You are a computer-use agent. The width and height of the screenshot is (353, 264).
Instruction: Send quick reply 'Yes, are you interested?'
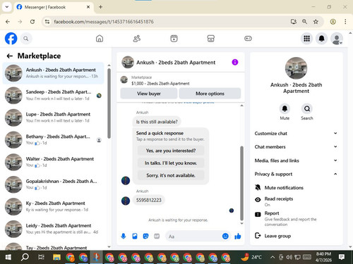tap(171, 151)
